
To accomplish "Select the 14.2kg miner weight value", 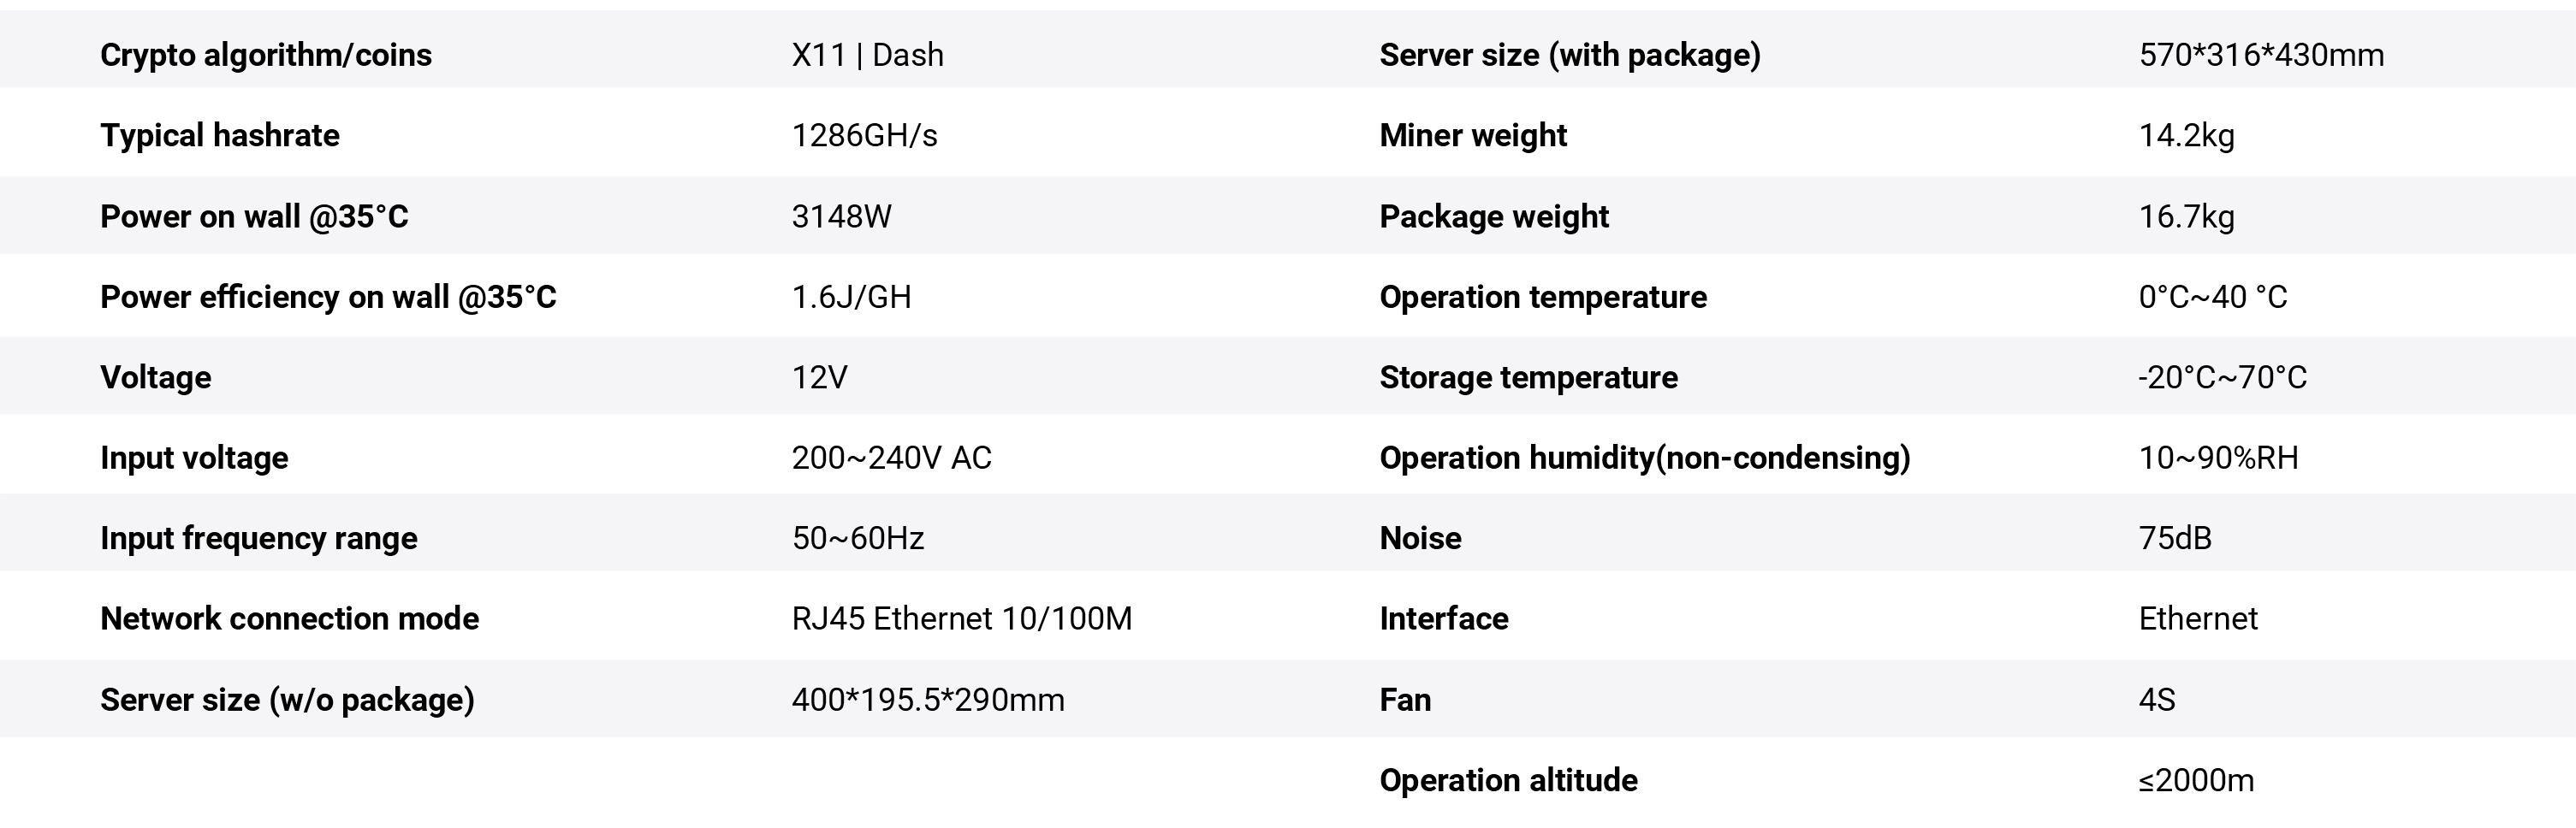I will [x=2186, y=135].
